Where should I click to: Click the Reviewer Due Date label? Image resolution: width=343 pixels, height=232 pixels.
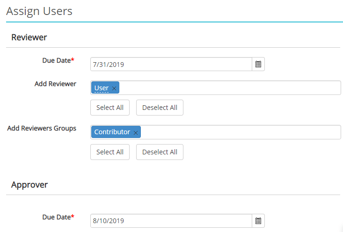pyautogui.click(x=58, y=60)
